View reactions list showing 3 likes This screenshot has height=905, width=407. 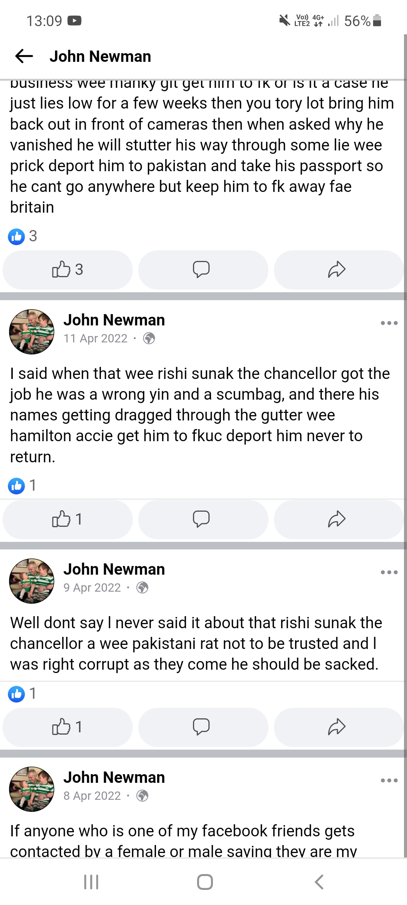(23, 236)
